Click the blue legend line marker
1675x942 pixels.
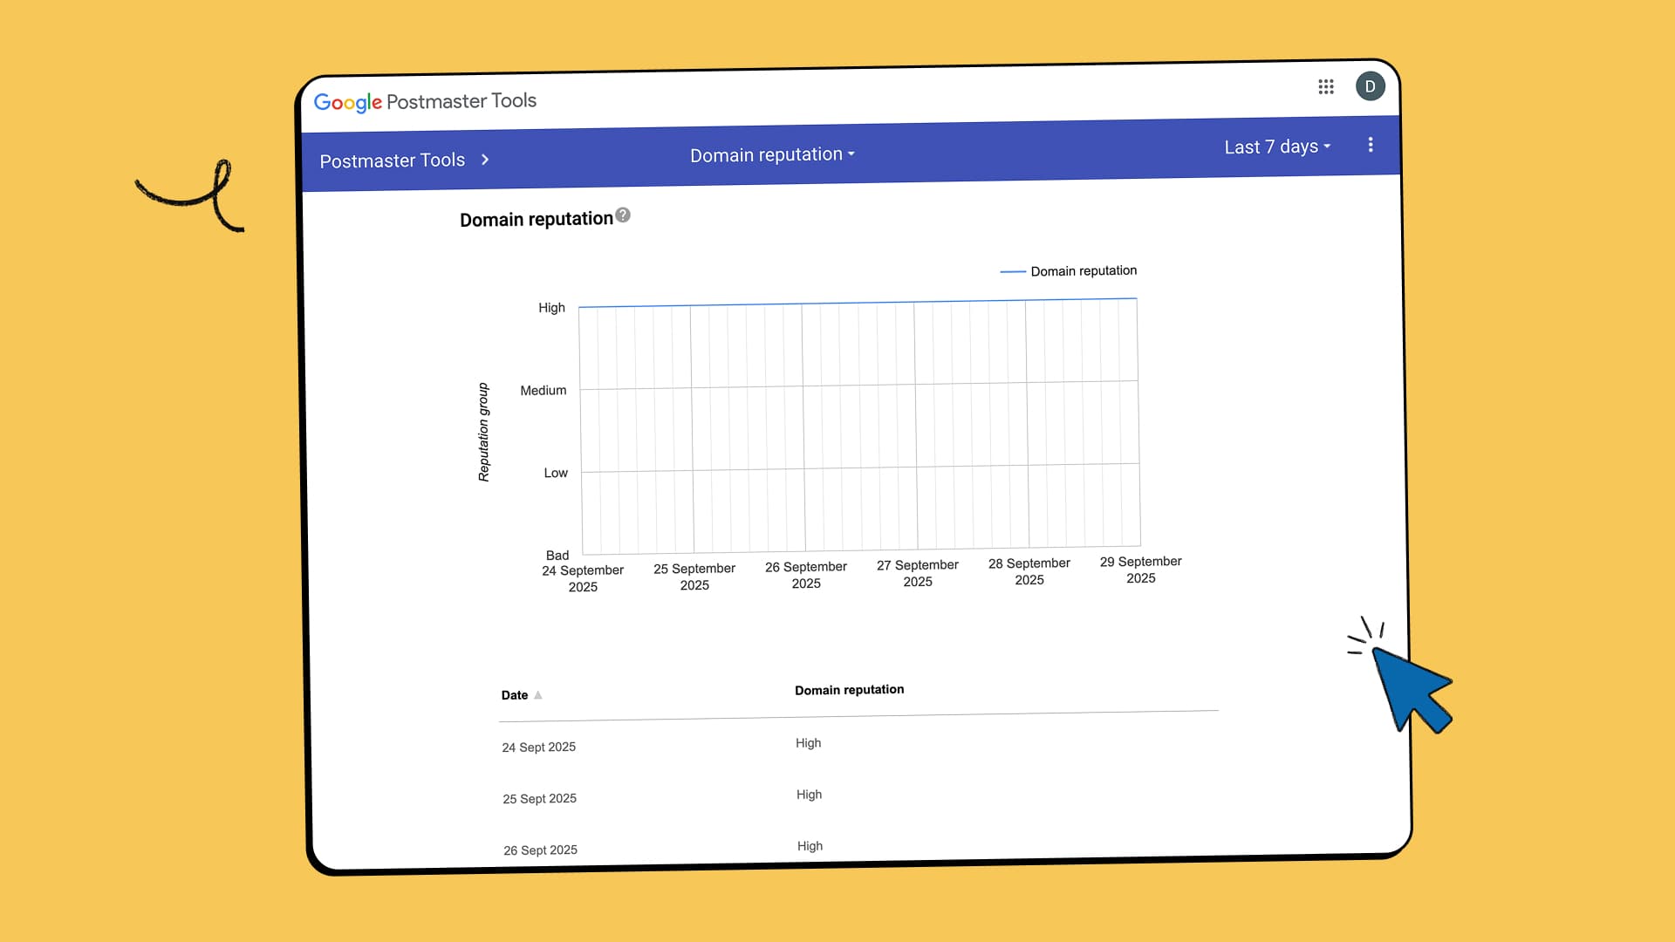(1012, 272)
